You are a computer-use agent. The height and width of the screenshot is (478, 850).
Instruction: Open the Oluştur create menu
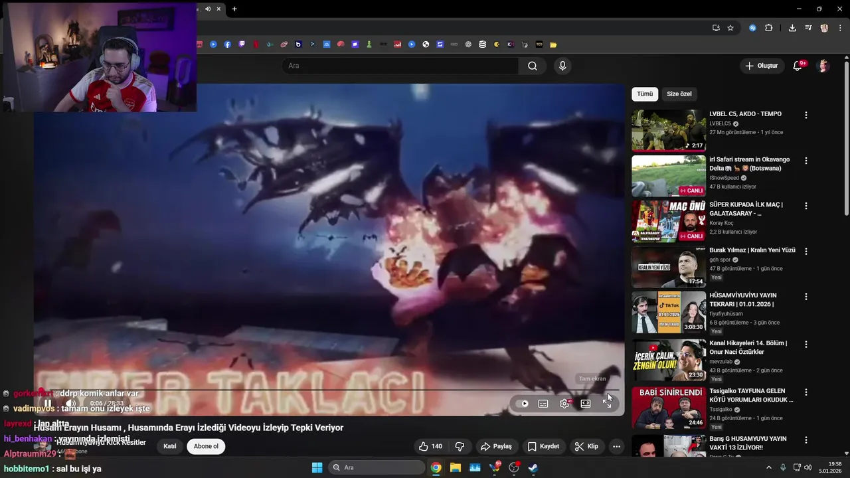tap(762, 66)
